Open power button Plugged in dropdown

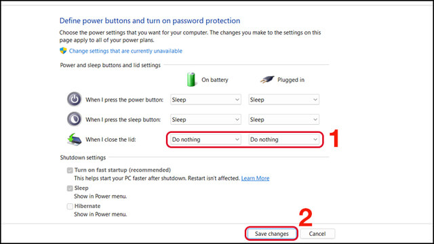click(283, 100)
